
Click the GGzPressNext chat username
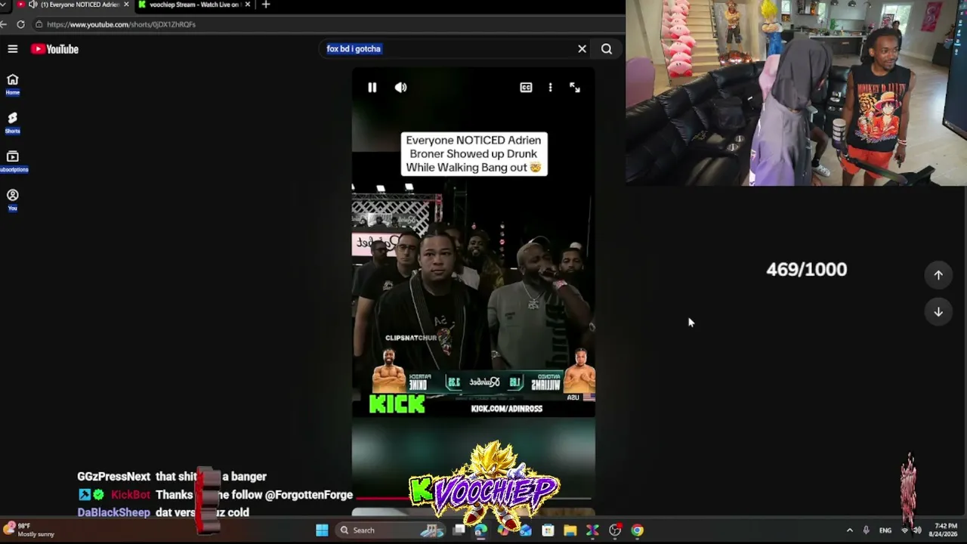coord(113,477)
